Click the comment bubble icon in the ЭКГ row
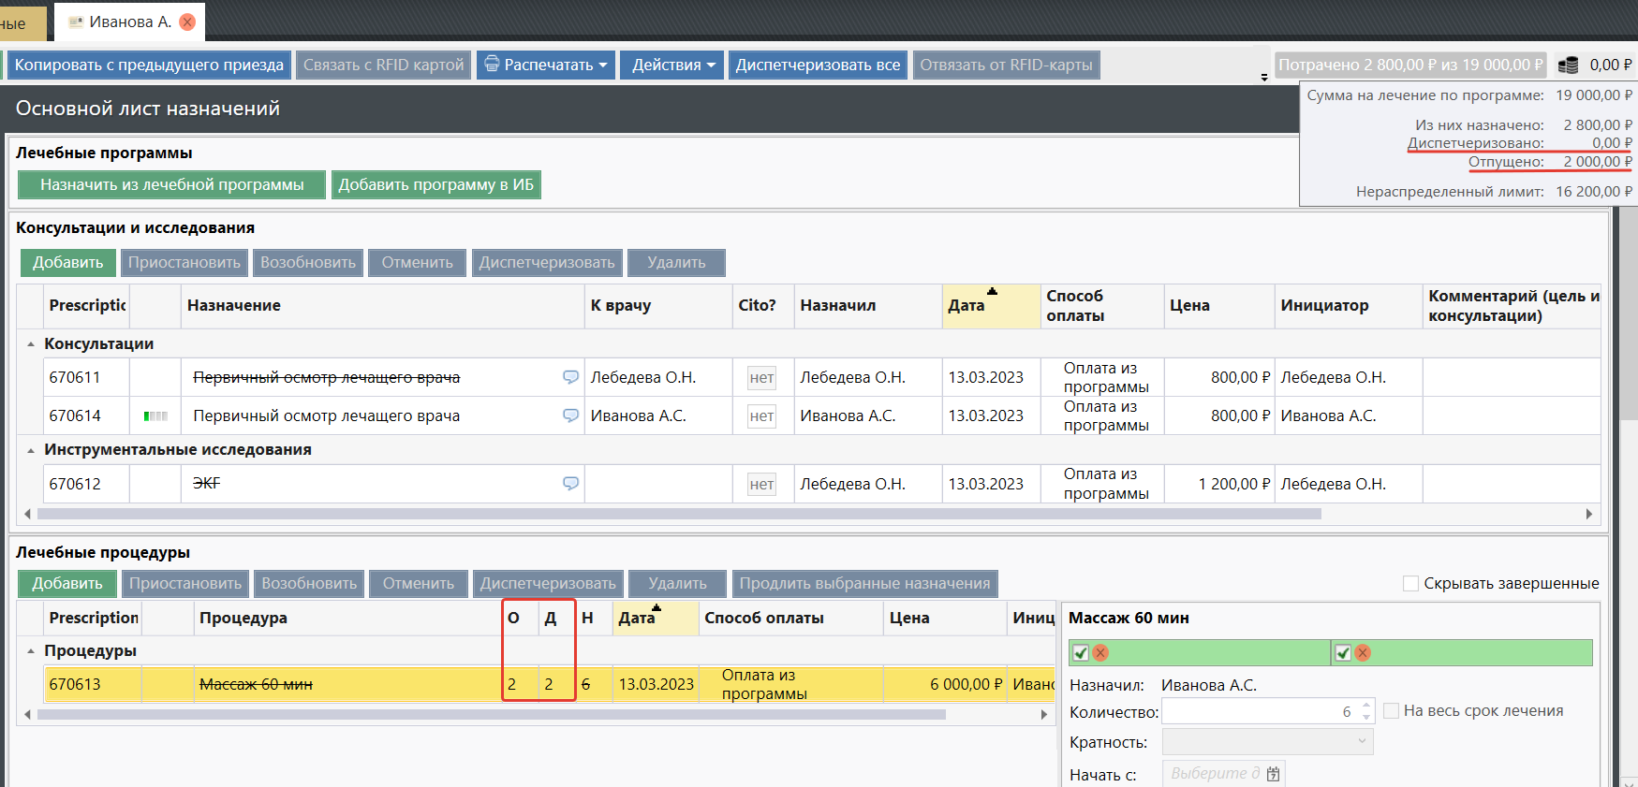 (570, 484)
